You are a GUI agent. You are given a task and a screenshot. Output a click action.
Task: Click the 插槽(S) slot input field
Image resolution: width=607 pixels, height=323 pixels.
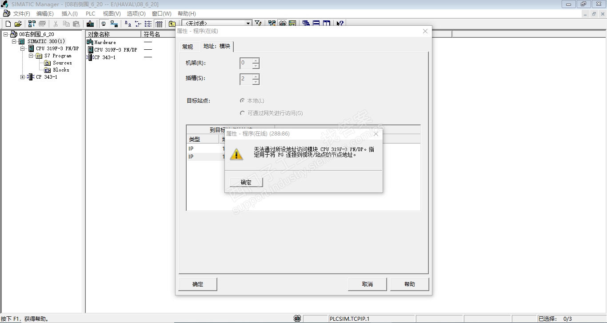[x=246, y=79]
